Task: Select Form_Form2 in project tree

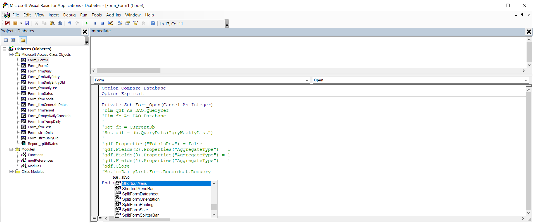Action: click(x=38, y=66)
